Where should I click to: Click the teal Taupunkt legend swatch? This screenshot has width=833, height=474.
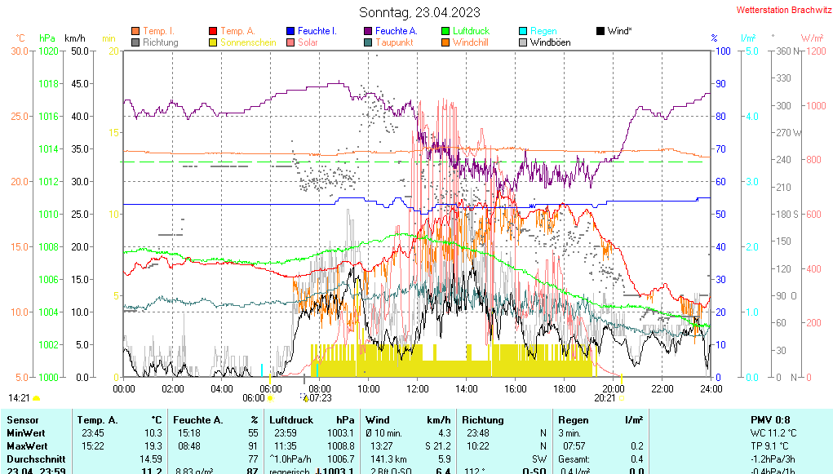tap(368, 42)
